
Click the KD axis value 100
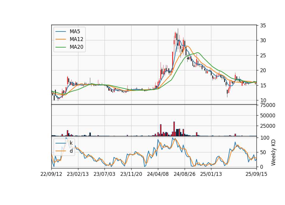point(265,138)
